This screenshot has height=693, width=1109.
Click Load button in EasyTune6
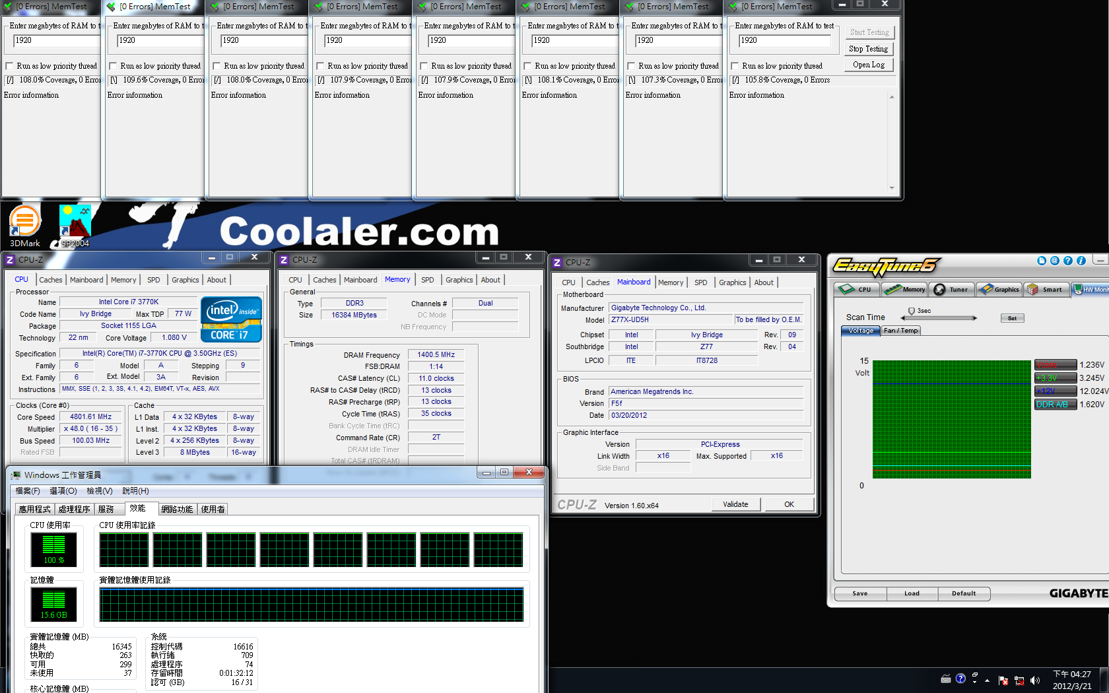coord(912,593)
